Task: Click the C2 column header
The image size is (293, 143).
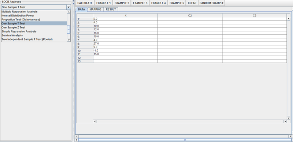Action: tap(190, 15)
